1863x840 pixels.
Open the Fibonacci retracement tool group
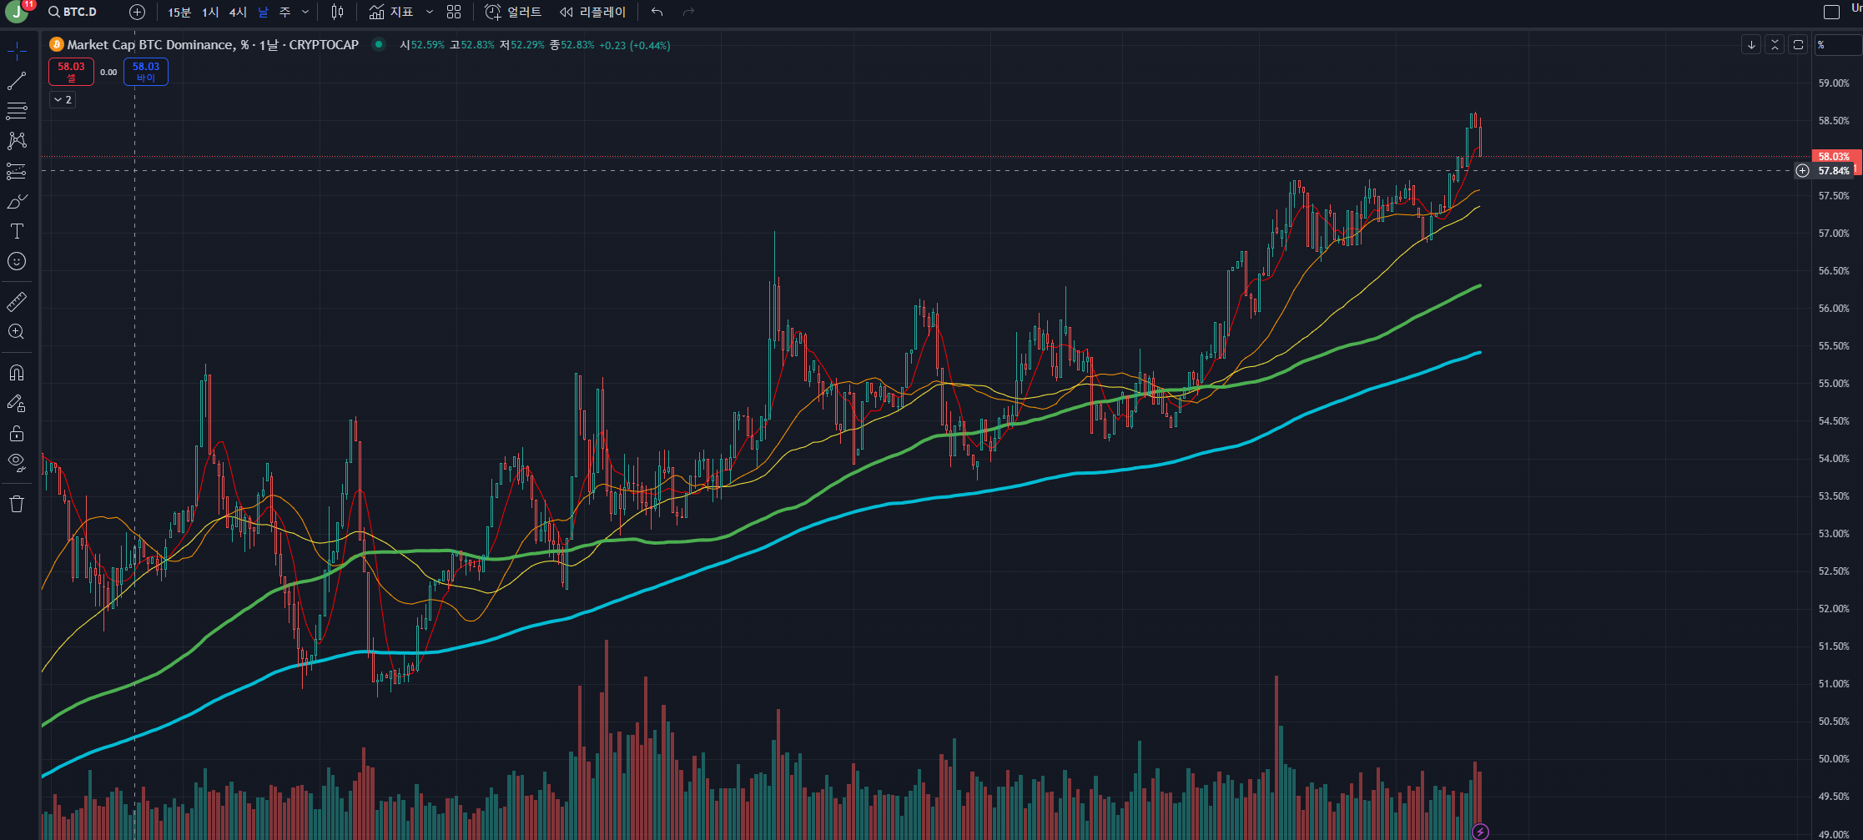pos(17,110)
